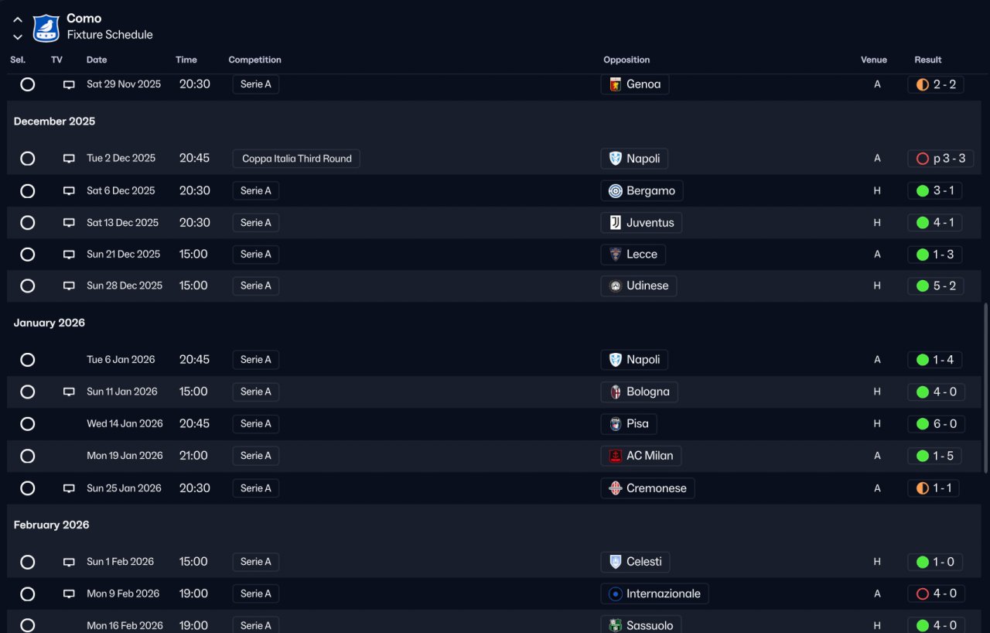Click TV broadcast icon for Genoa match

(69, 84)
